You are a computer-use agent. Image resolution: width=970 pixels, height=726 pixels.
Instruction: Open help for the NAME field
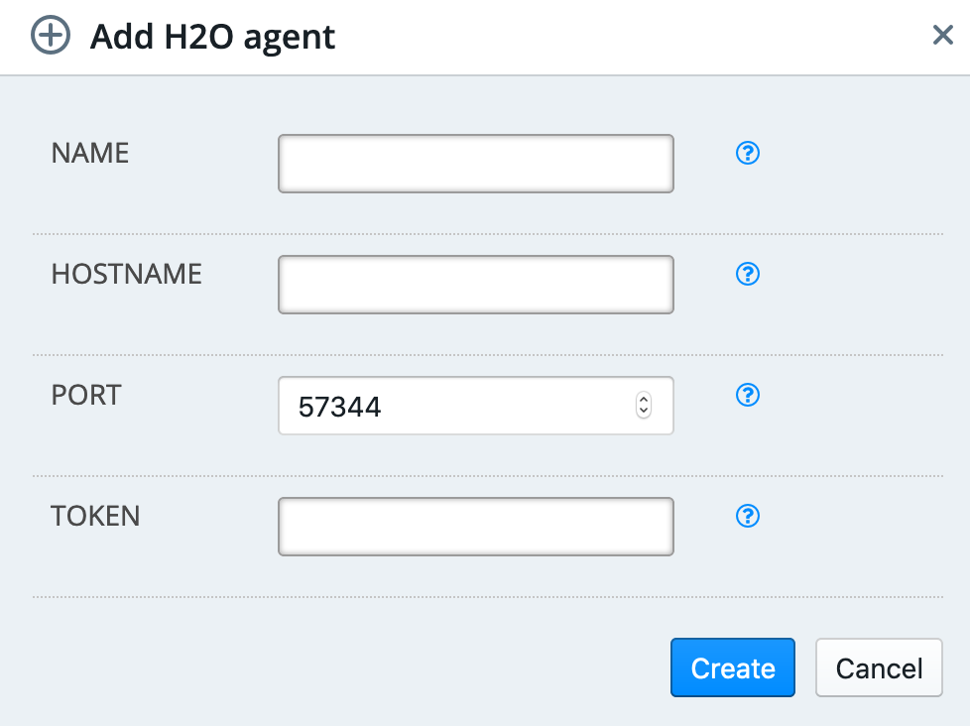(747, 153)
